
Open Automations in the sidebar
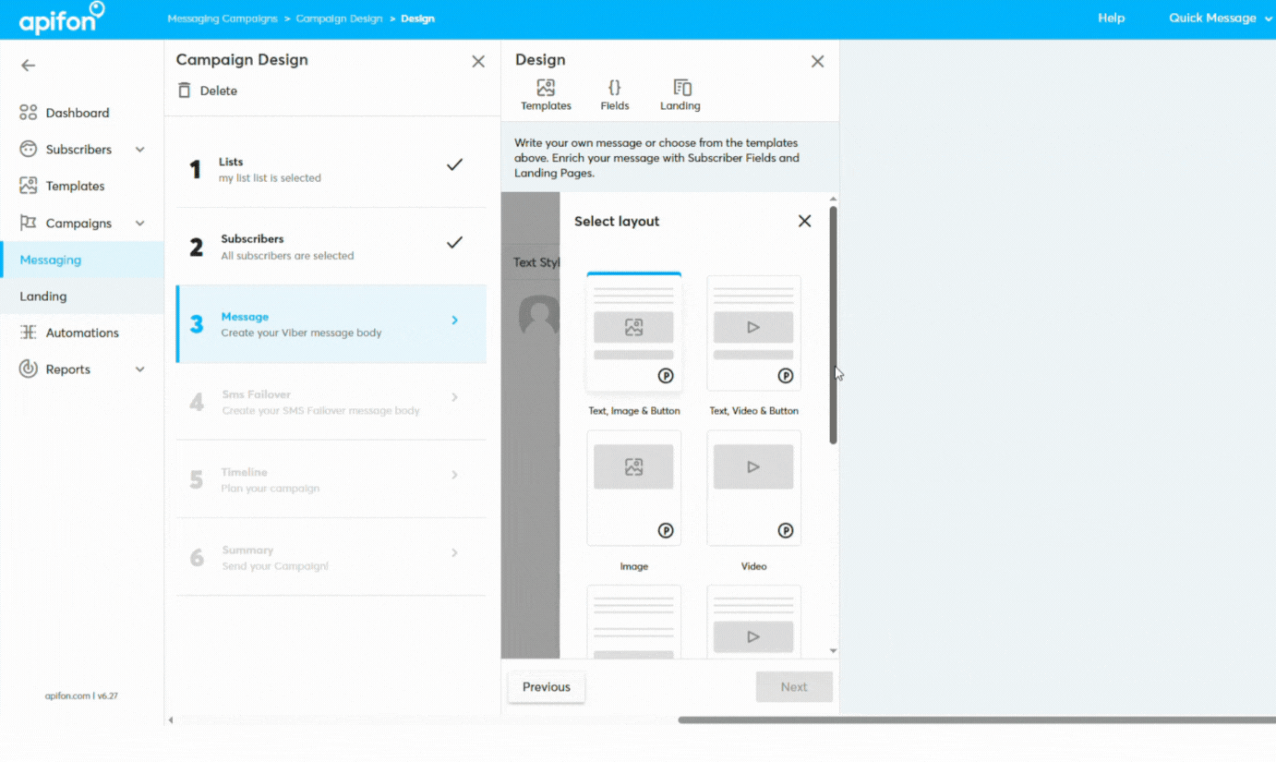81,333
